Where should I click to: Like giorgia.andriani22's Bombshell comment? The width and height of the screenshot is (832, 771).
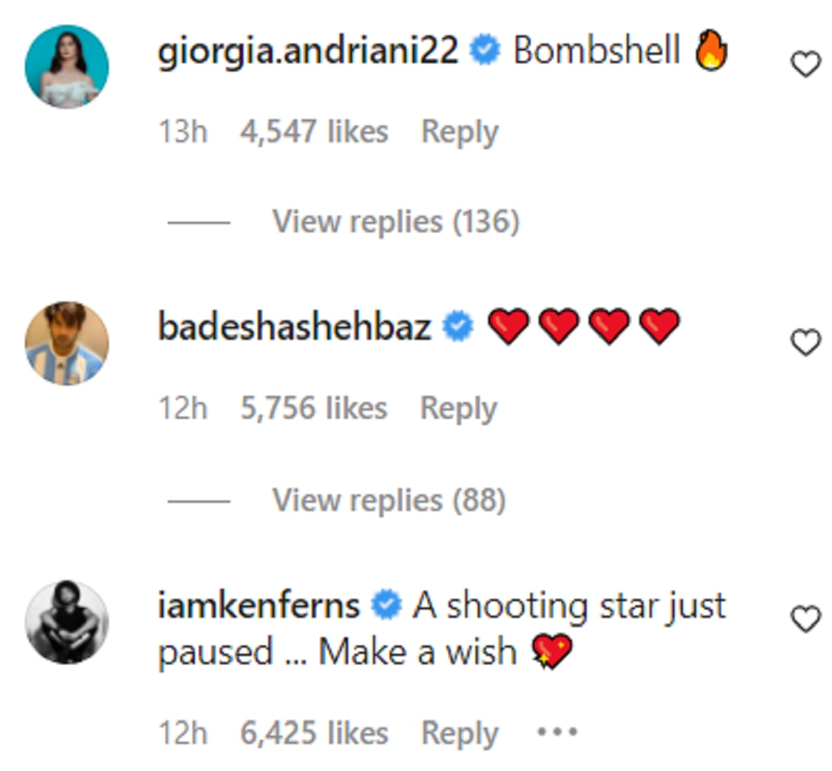(x=805, y=65)
